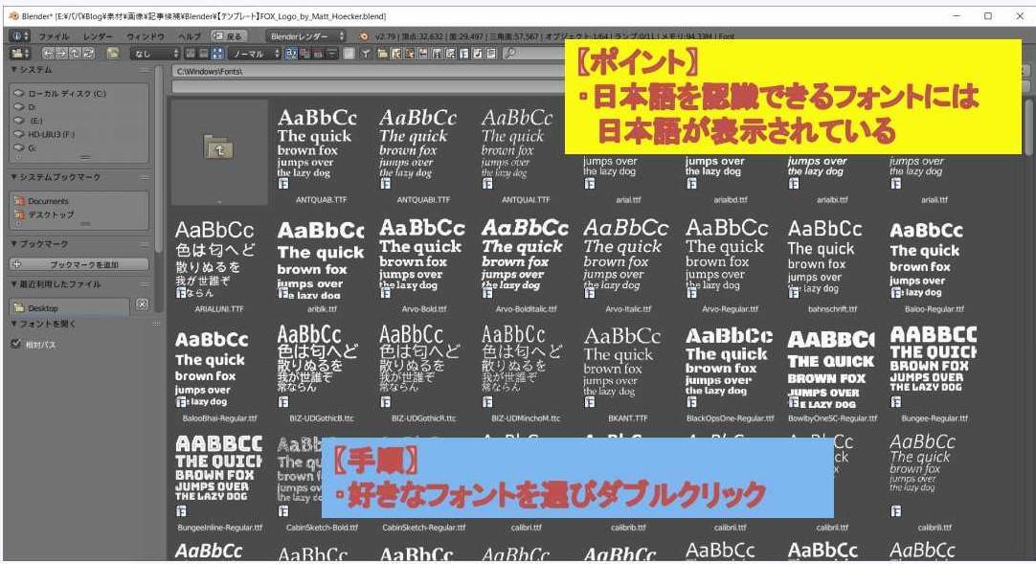Toggle image file filter icon
The image size is (1036, 564).
(x=423, y=54)
